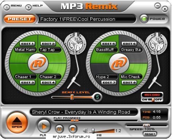Select the Chaser 1 sample label
Screen dimensions: 172x139
tap(25, 77)
